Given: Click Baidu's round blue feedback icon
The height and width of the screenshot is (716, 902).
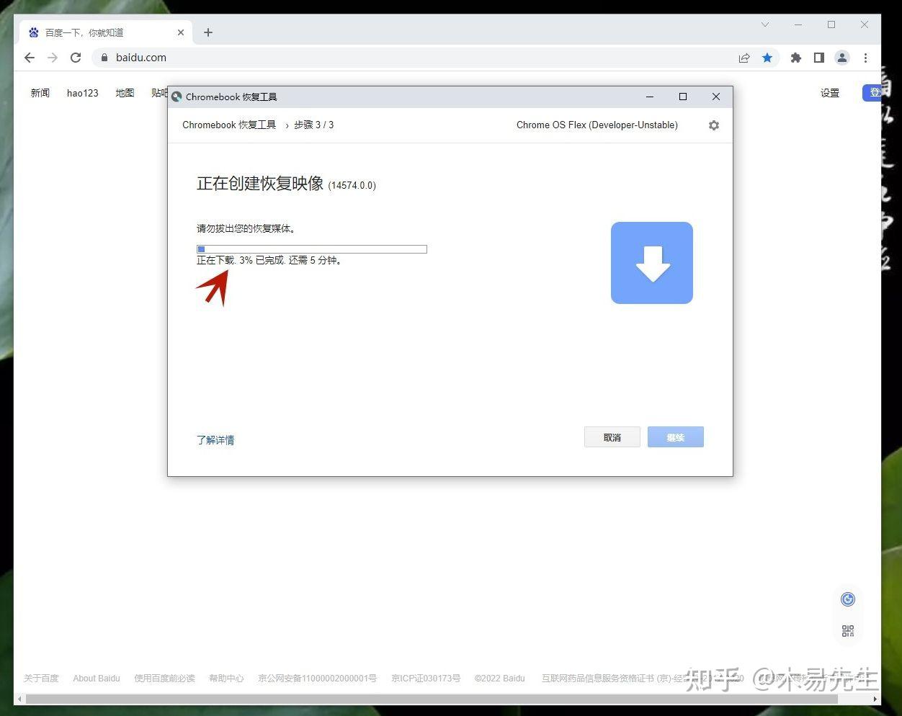Looking at the screenshot, I should [x=848, y=599].
